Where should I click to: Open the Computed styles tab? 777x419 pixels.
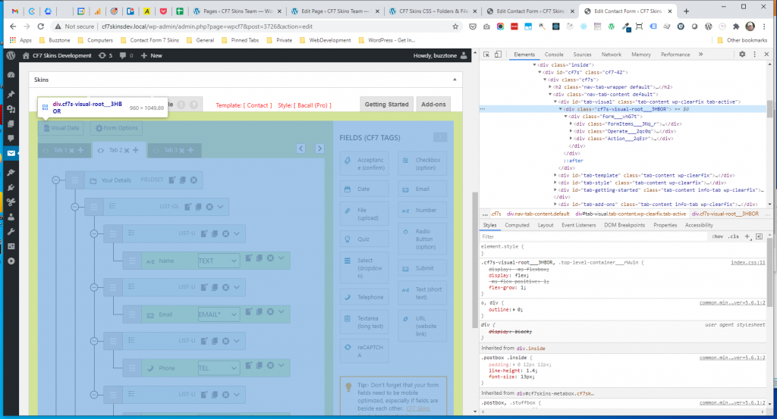click(517, 225)
